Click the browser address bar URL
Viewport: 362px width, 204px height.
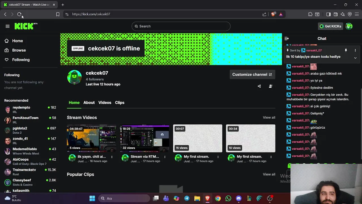(91, 14)
